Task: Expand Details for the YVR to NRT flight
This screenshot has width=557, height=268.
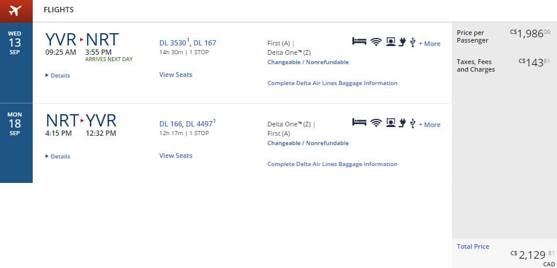Action: (58, 76)
